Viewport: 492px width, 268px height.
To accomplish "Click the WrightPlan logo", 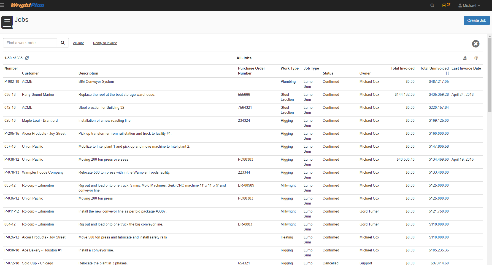I will (x=28, y=5).
